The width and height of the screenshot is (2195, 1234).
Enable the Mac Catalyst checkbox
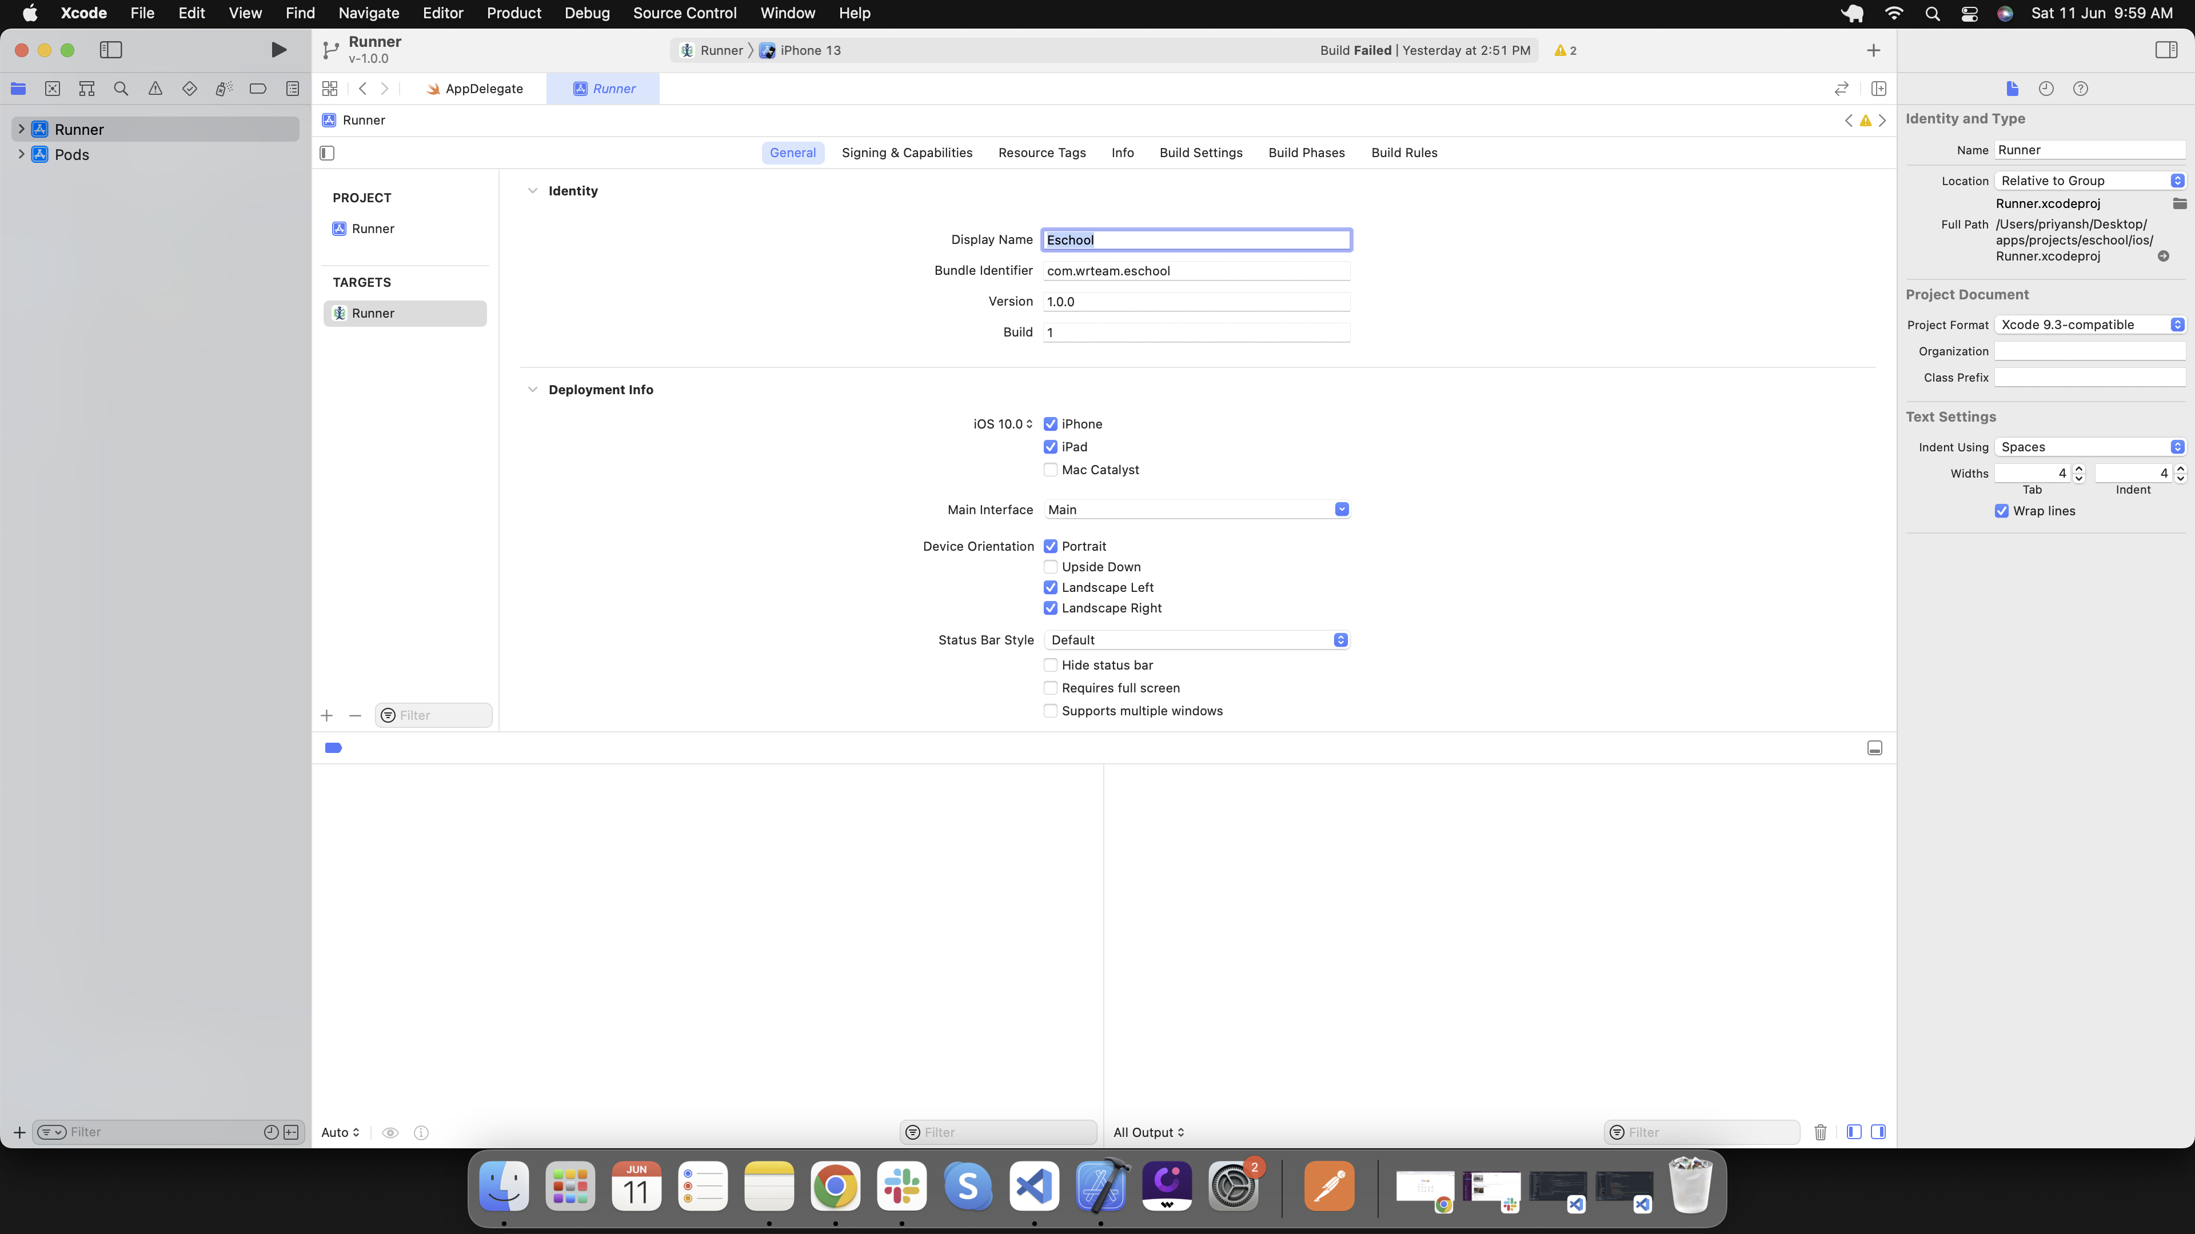(1051, 469)
